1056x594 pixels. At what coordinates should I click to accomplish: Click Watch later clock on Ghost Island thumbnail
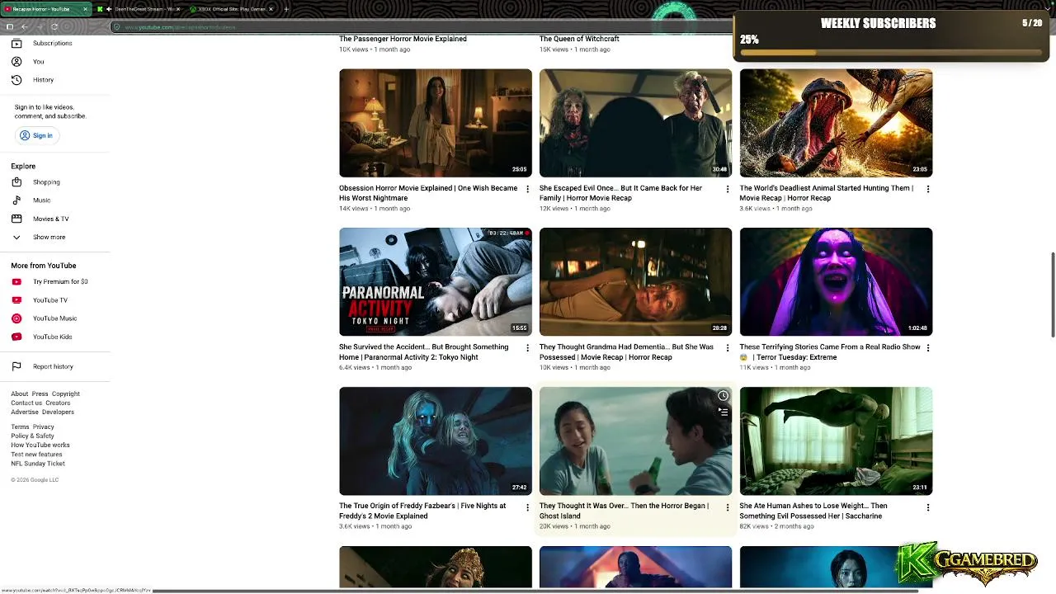(x=723, y=396)
